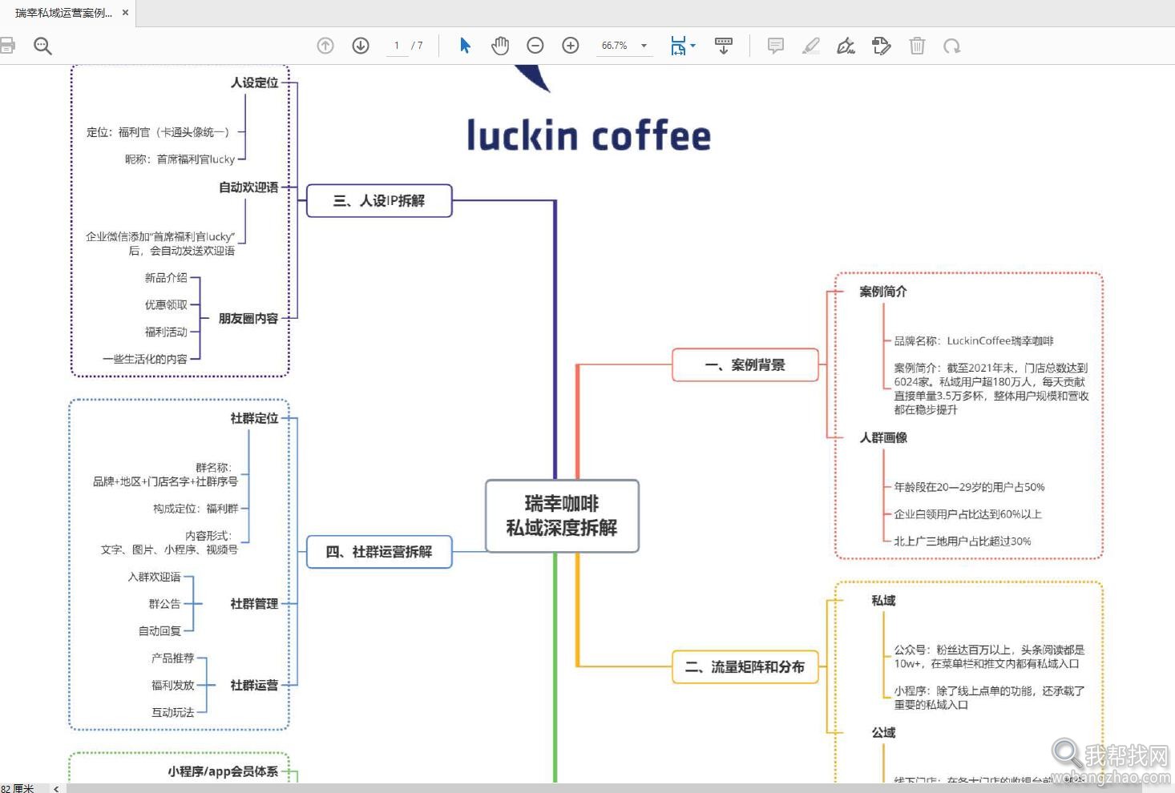Click the text 企业白领用户占比达到60%以上
The width and height of the screenshot is (1175, 793).
[967, 514]
